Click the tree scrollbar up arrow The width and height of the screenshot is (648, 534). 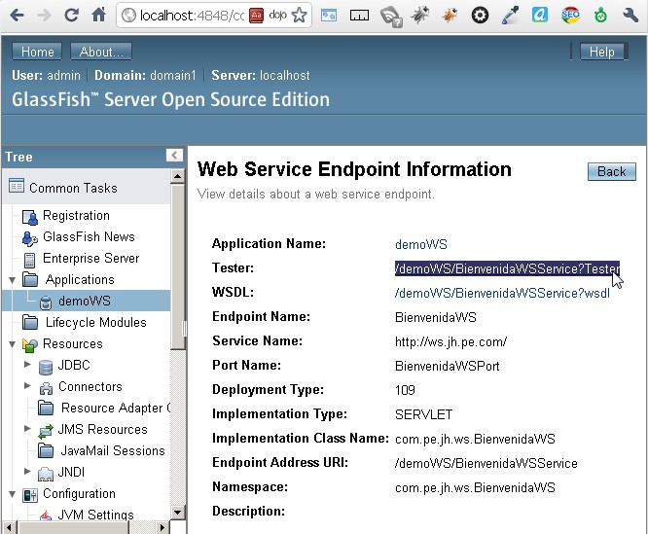click(178, 176)
